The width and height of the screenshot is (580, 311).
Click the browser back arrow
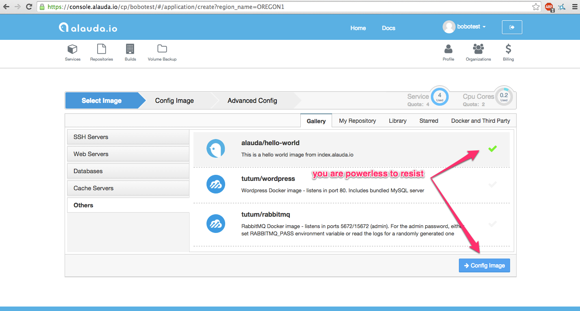tap(6, 7)
